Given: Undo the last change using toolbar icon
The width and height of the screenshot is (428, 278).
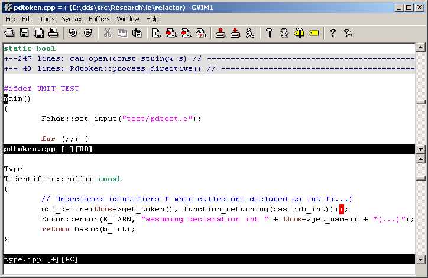Looking at the screenshot, I should (x=73, y=33).
